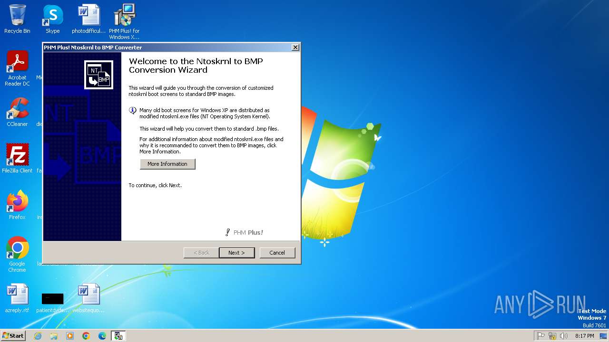Screen dimensions: 609x342
Task: Open More Information about ntoskrnl files
Action: (167, 164)
